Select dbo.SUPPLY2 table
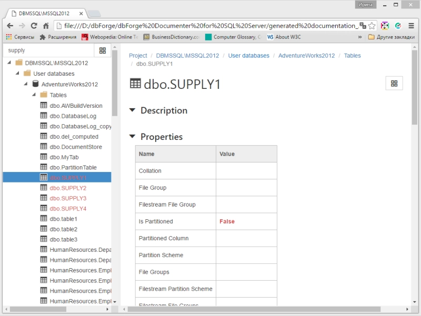This screenshot has width=421, height=316. coord(68,188)
